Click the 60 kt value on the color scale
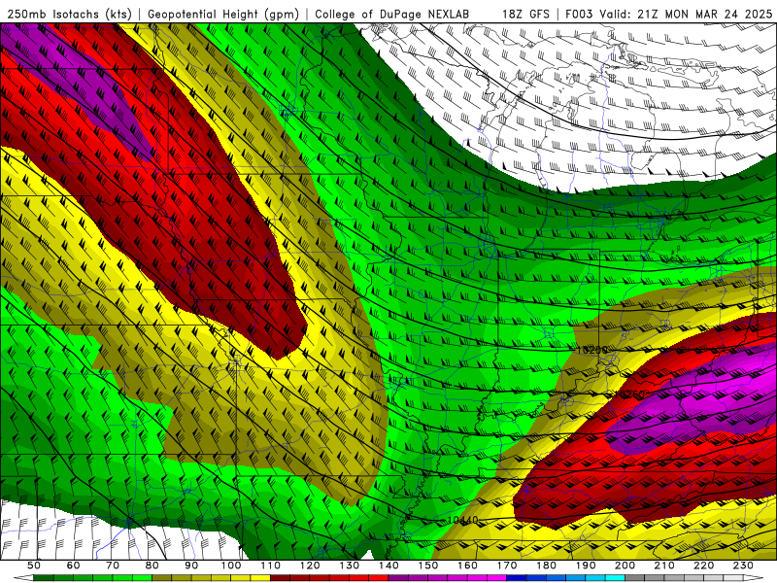 pos(74,566)
